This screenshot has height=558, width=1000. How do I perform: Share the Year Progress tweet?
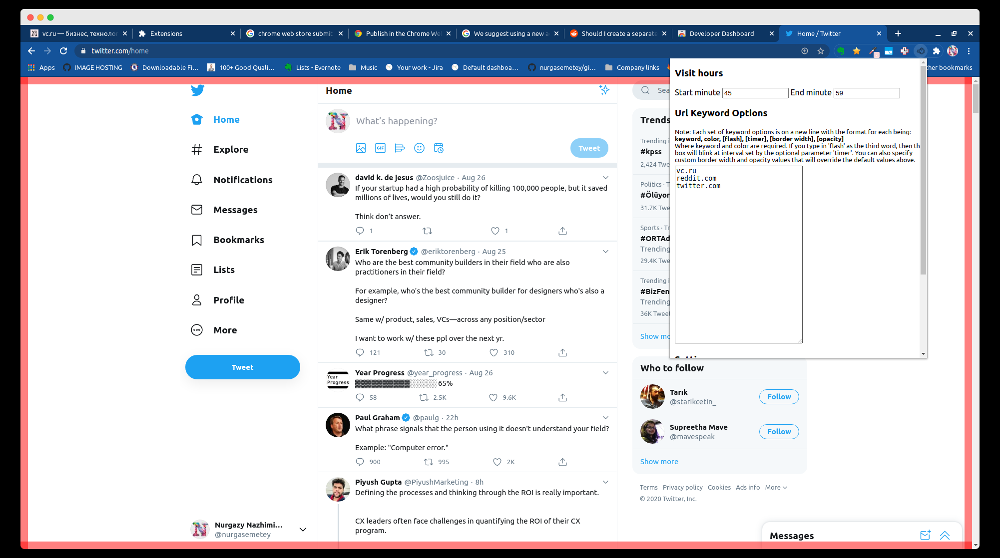[x=562, y=398]
